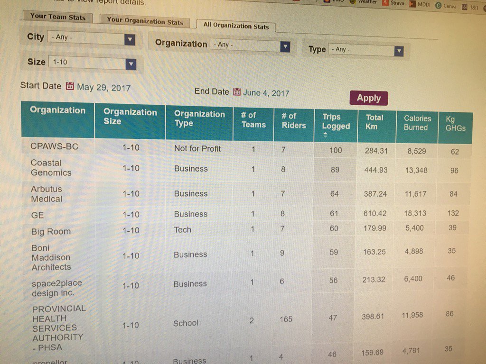
Task: Click Provincial Health Services Authority - PHSA
Action: click(59, 328)
